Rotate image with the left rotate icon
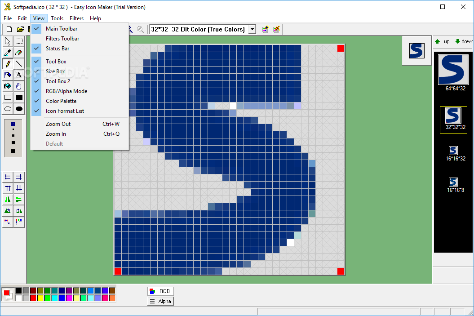Screen dimensions: 474x316 point(8,211)
